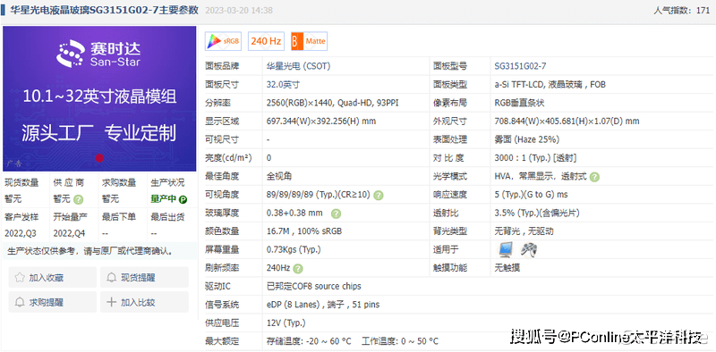The image size is (716, 352).
Task: Add panel to favorites with 加入收藏
Action: [x=53, y=277]
